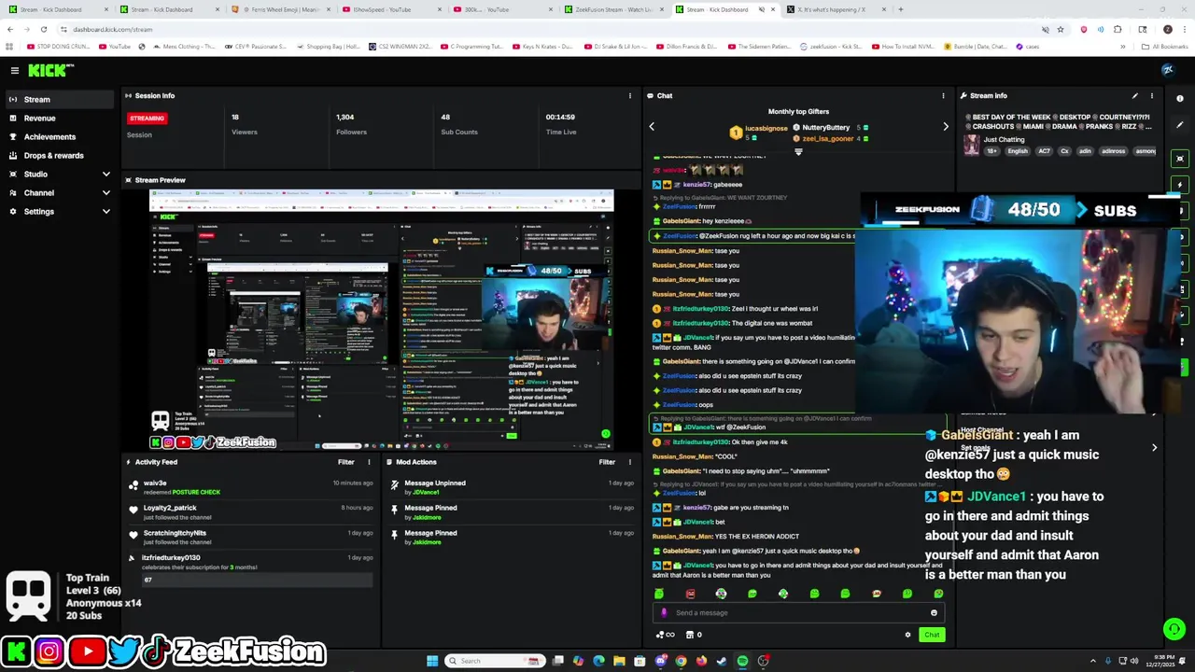Open Achievements in sidebar

coord(61,137)
